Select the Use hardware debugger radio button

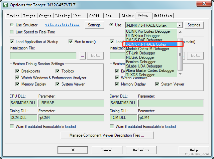[111, 25]
